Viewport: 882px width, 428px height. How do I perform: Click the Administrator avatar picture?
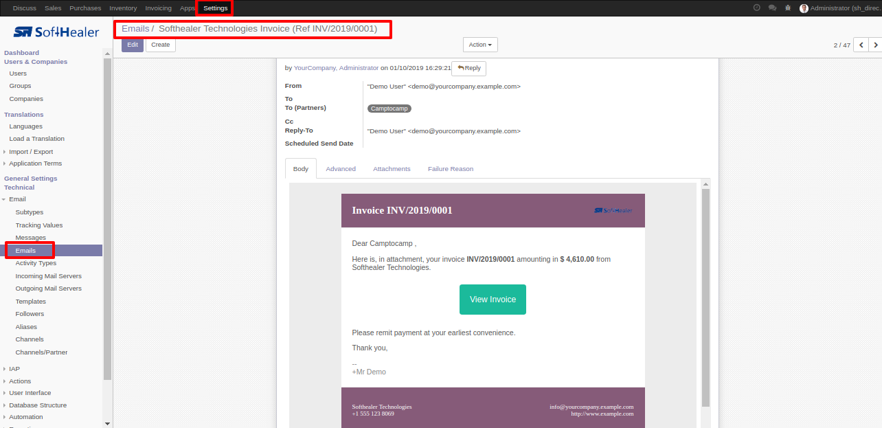tap(804, 8)
